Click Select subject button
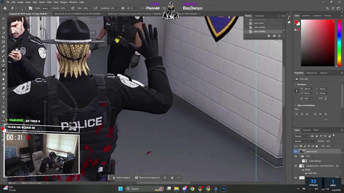 pyautogui.click(x=121, y=177)
